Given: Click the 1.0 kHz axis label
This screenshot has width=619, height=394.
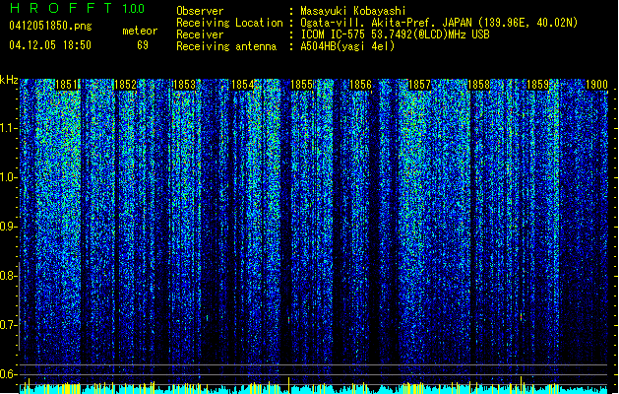Looking at the screenshot, I should tap(9, 177).
